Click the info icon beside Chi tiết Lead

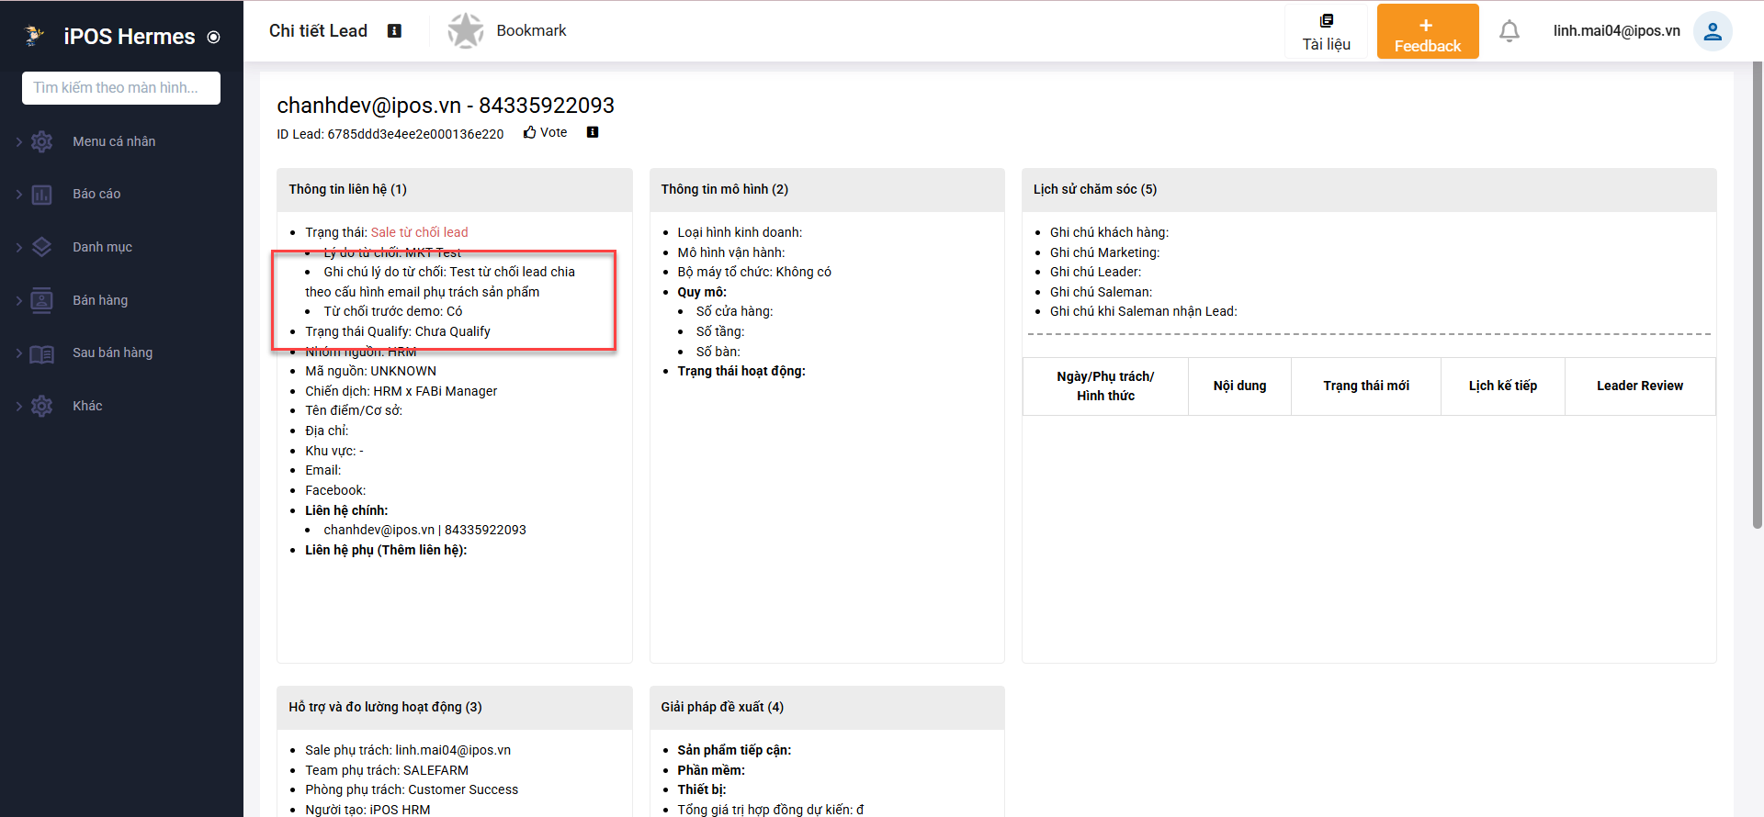tap(395, 31)
